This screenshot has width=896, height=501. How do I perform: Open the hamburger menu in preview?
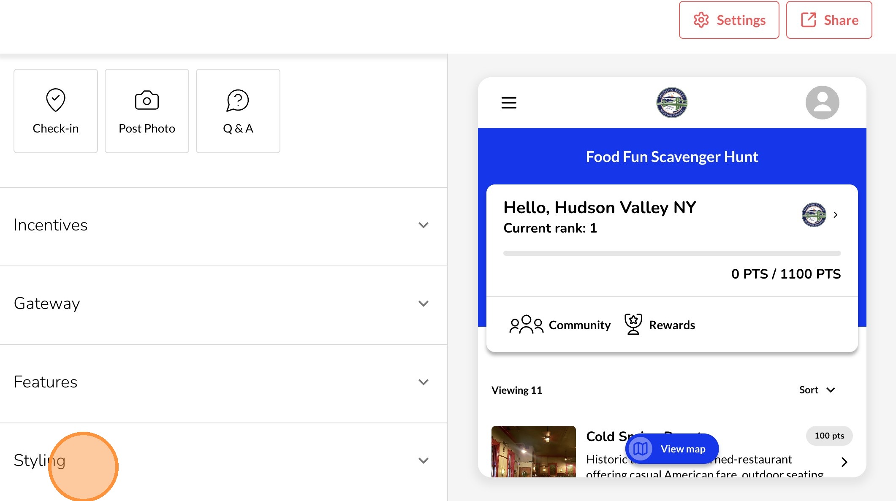coord(509,103)
